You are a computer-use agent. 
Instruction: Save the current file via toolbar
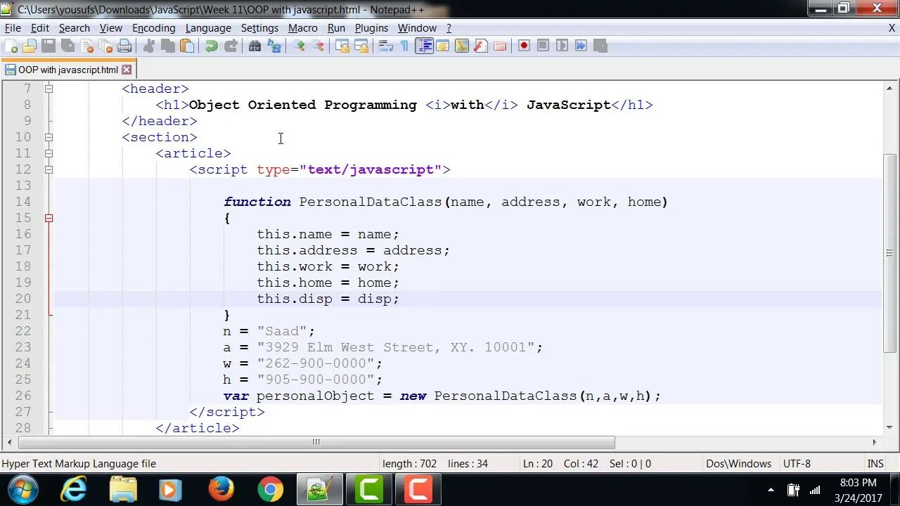(x=49, y=46)
